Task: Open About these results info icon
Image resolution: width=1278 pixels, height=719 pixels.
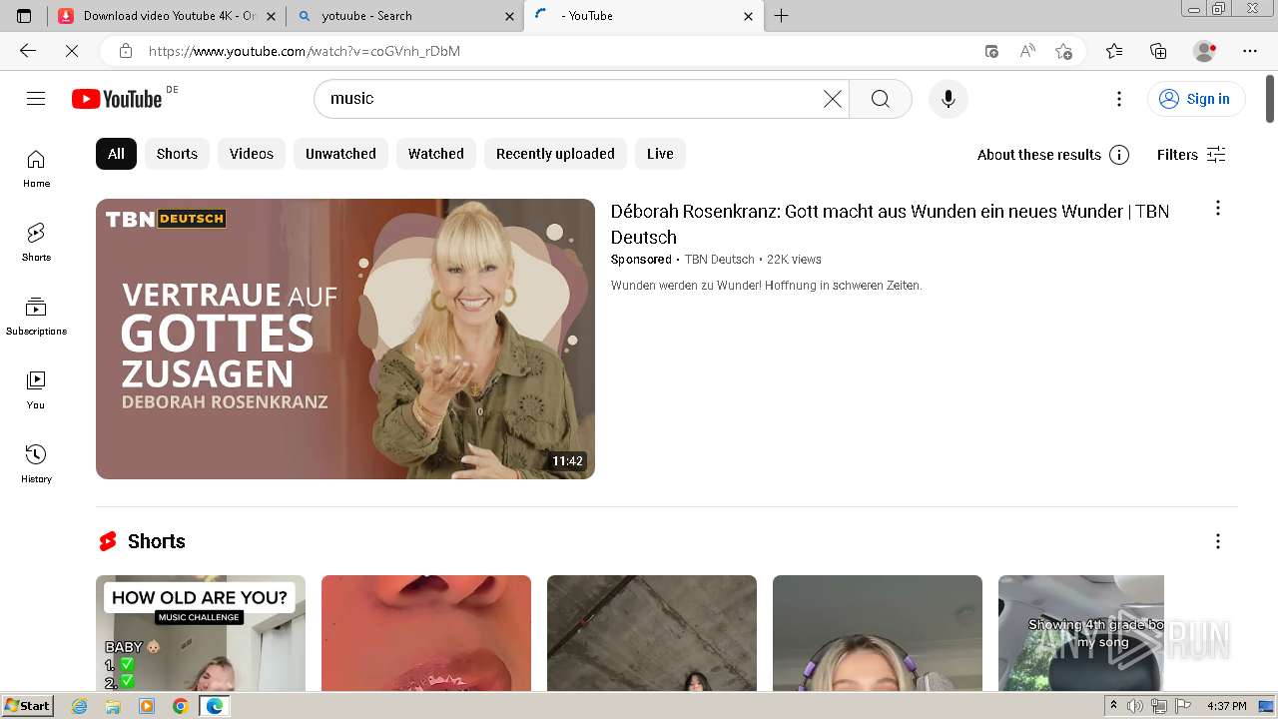Action: [x=1119, y=154]
